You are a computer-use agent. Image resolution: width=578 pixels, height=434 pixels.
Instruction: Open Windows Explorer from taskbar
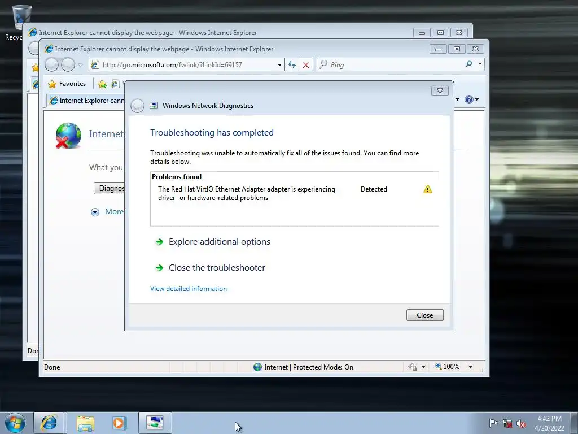point(85,423)
